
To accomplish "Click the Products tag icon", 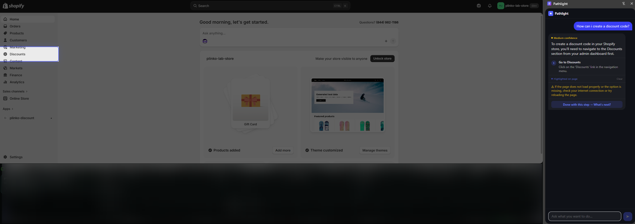I will [5, 33].
